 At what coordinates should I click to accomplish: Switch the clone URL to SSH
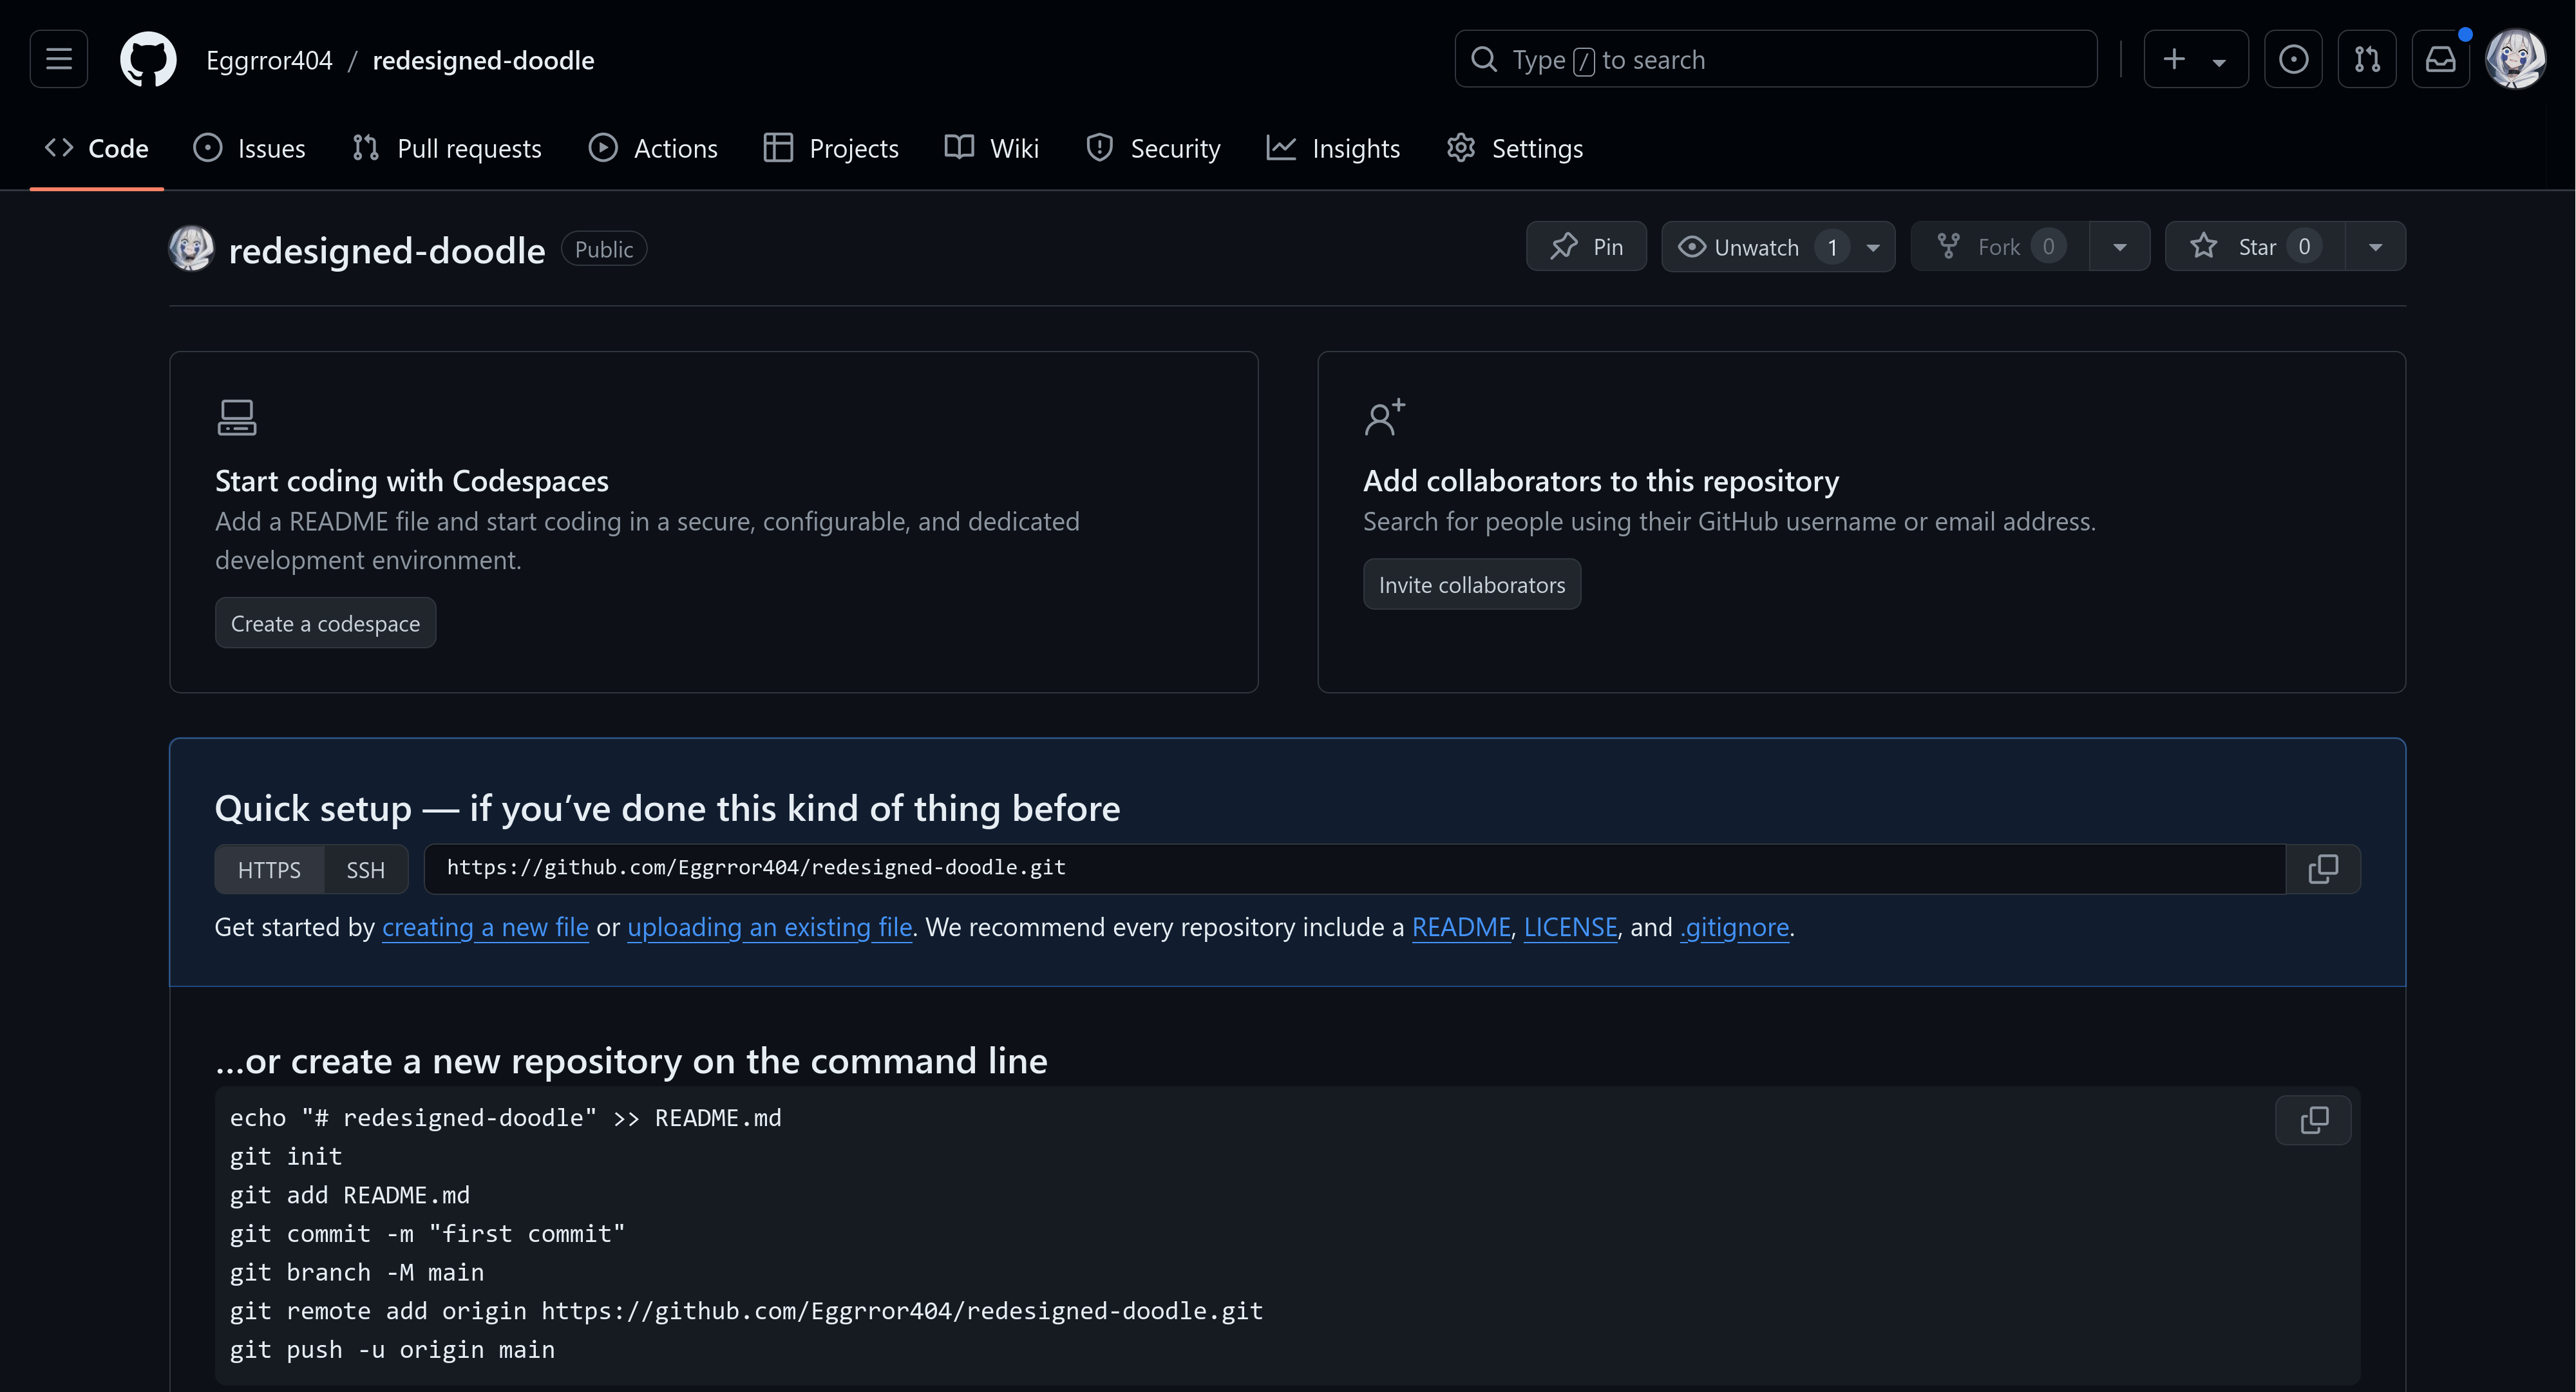click(364, 869)
